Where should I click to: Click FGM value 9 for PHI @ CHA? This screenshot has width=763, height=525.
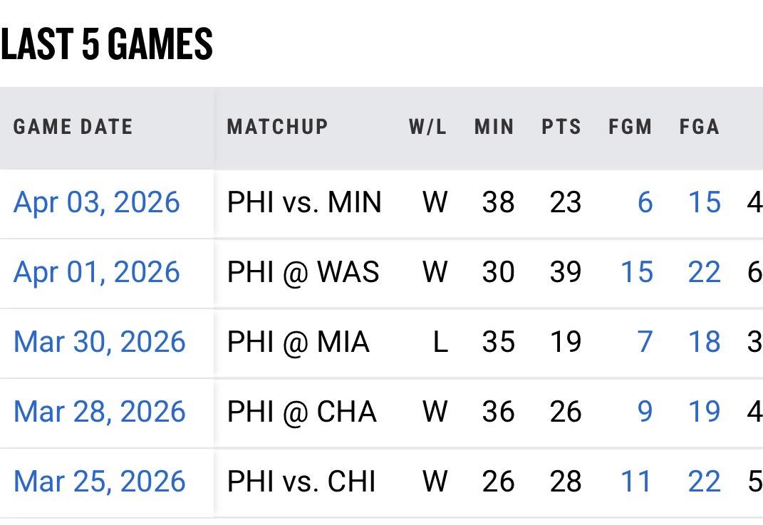645,412
